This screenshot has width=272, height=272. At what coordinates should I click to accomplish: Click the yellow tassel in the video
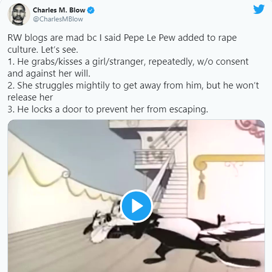pos(201,186)
